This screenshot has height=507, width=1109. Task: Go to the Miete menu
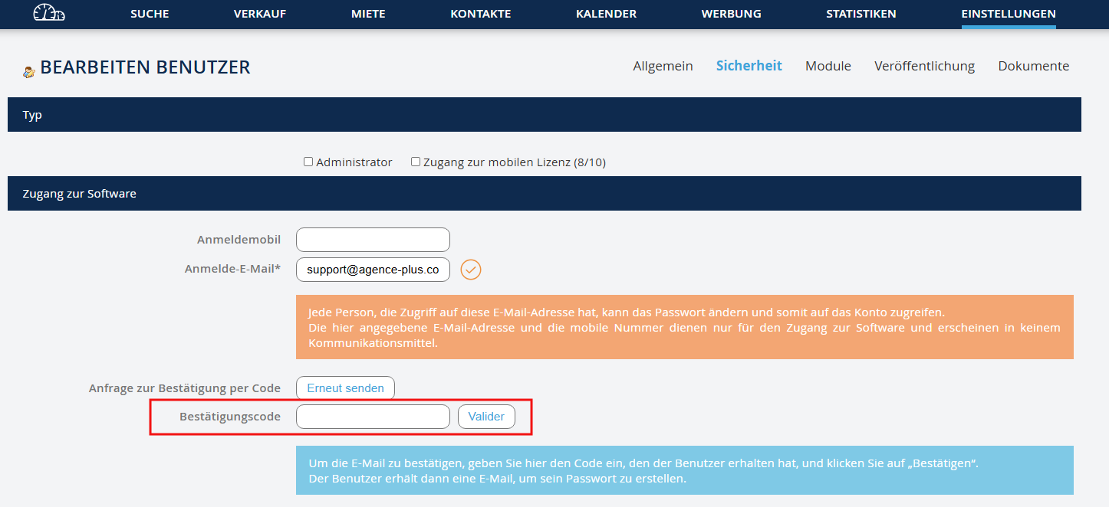pos(368,14)
